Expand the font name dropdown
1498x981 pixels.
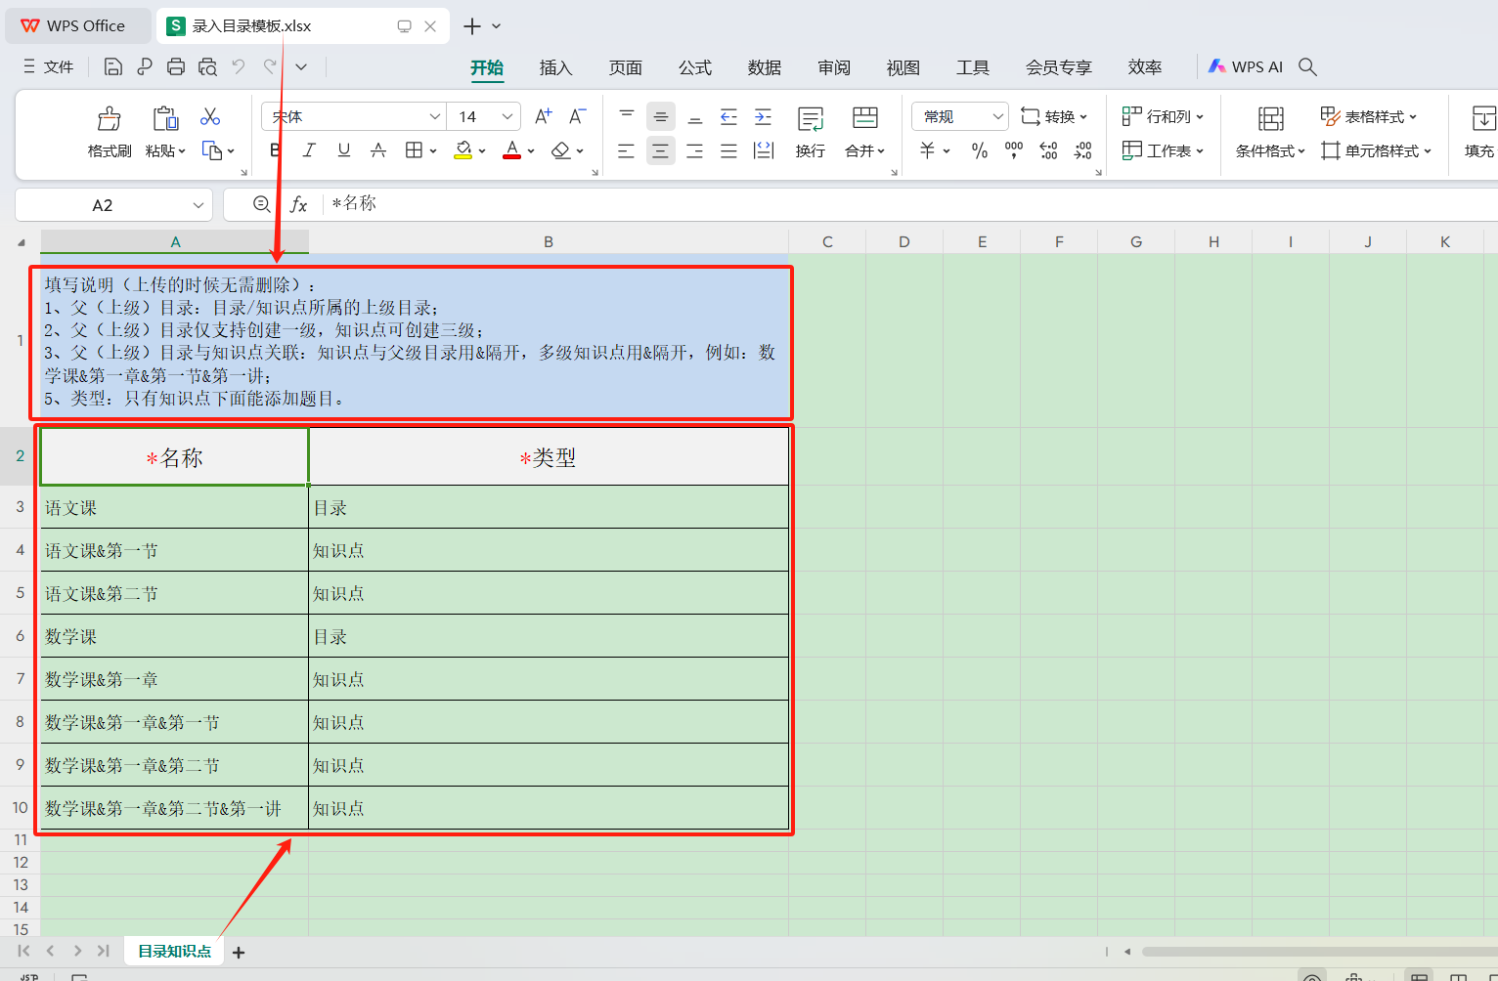coord(435,117)
